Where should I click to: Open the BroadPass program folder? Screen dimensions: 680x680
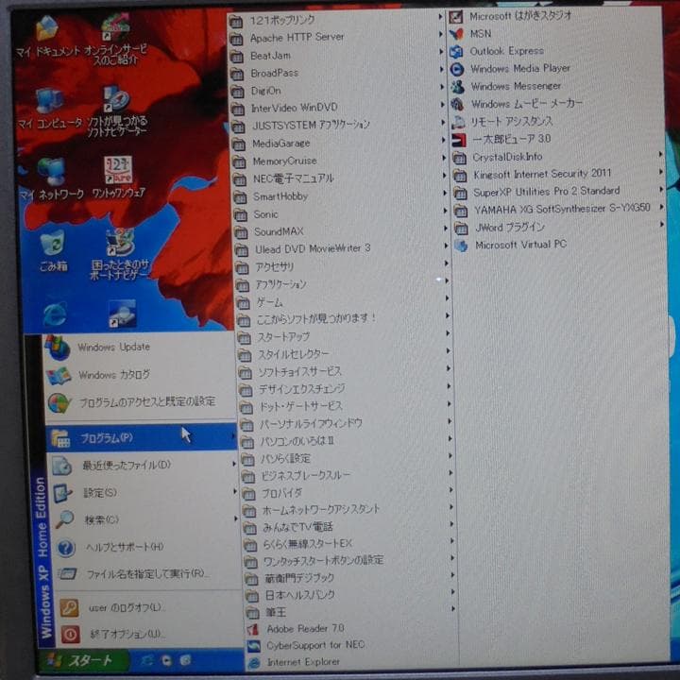[x=337, y=74]
